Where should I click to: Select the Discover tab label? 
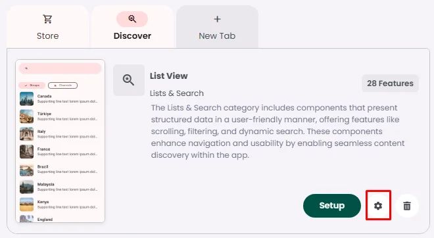[x=132, y=36]
